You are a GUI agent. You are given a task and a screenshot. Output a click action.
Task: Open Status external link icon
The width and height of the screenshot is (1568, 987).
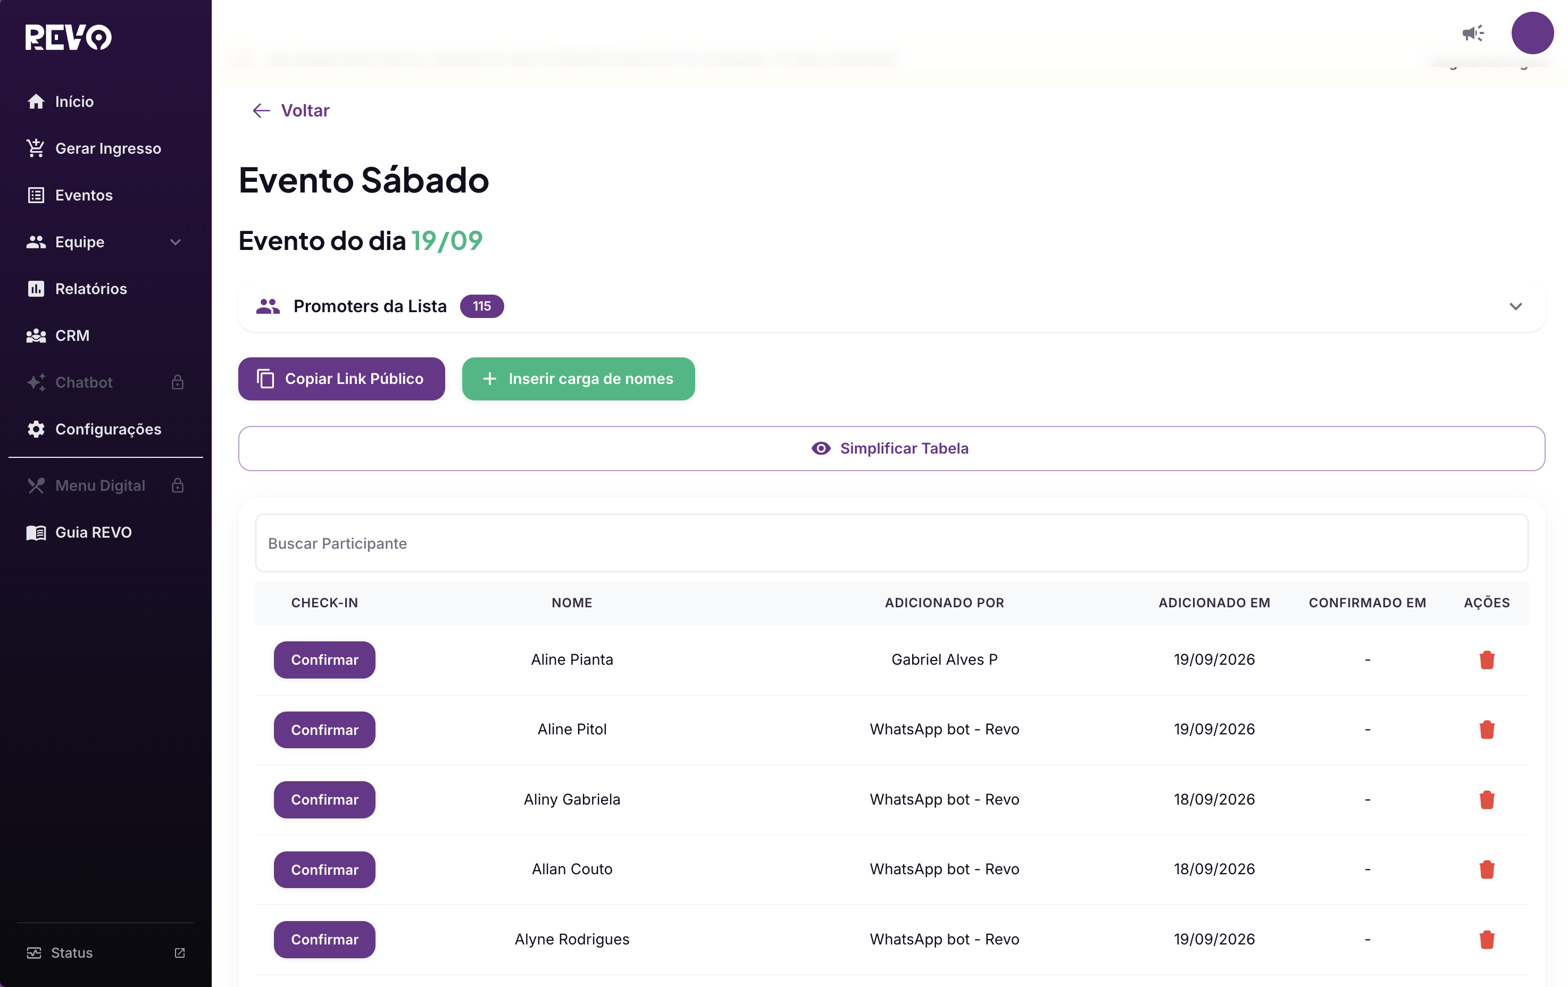(x=180, y=953)
